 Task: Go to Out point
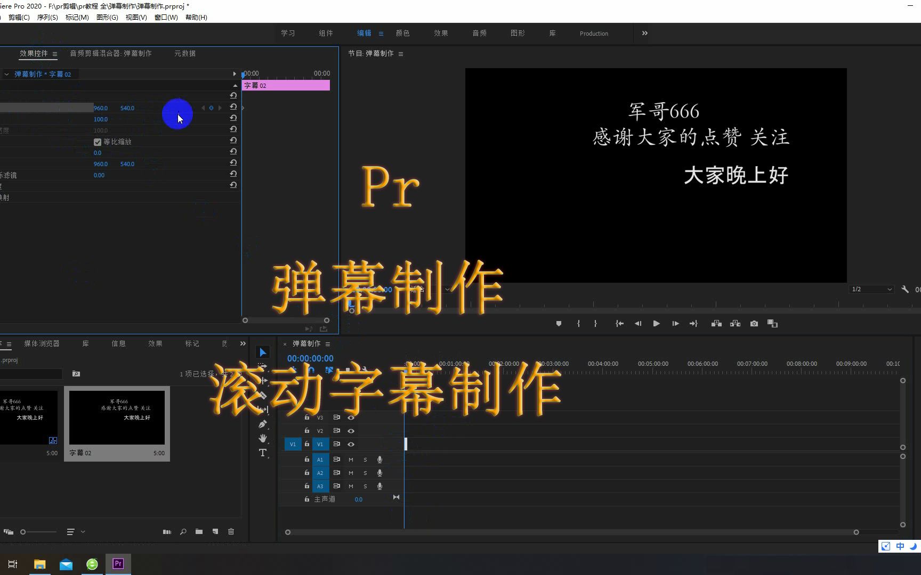click(693, 324)
